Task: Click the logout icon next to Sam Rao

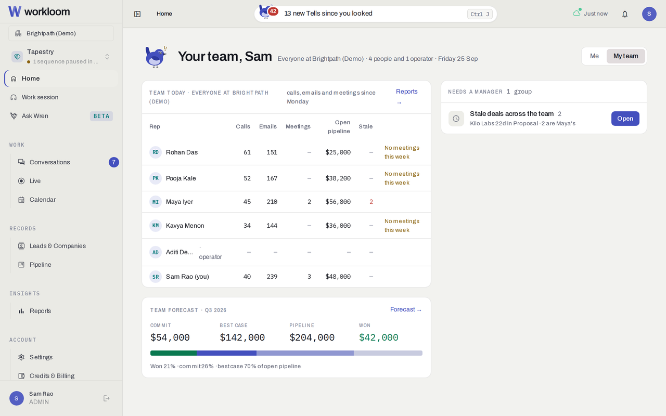Action: pos(107,398)
